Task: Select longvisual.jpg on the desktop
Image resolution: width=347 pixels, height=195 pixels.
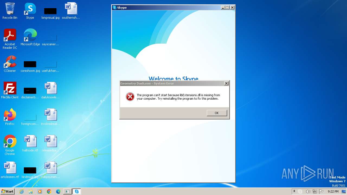Action: click(50, 13)
